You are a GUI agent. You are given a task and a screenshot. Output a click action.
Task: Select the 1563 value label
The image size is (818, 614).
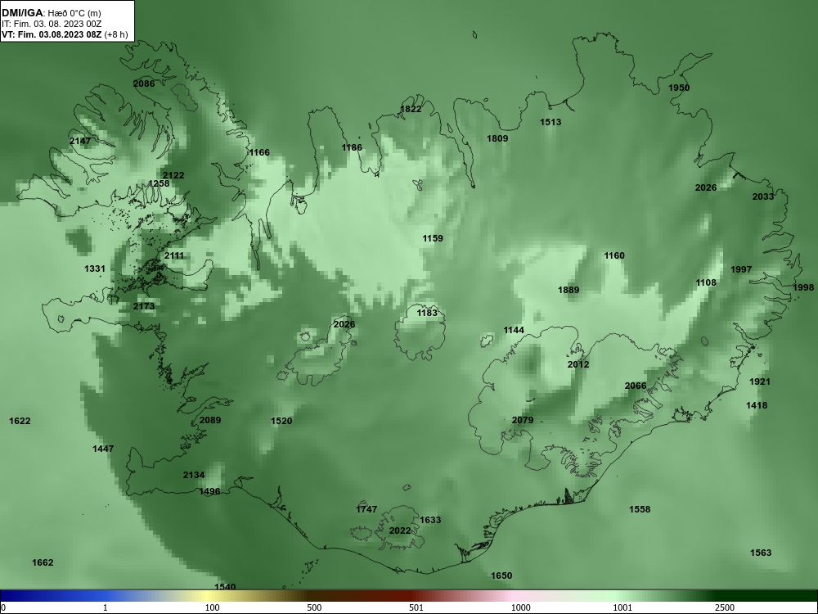pos(761,553)
